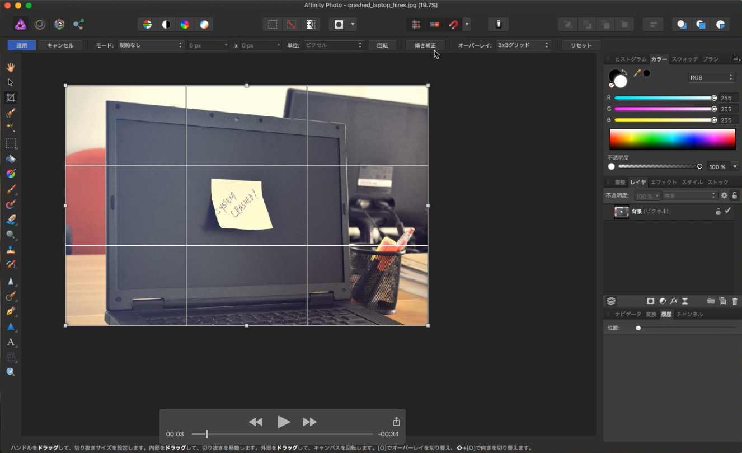Delete layer using the trash icon
The height and width of the screenshot is (453, 742).
[x=735, y=301]
